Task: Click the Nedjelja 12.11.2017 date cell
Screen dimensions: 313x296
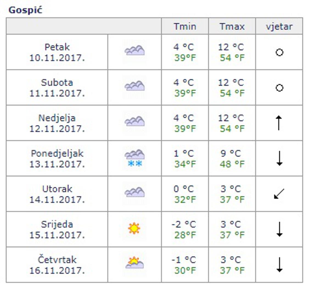Action: (x=57, y=123)
